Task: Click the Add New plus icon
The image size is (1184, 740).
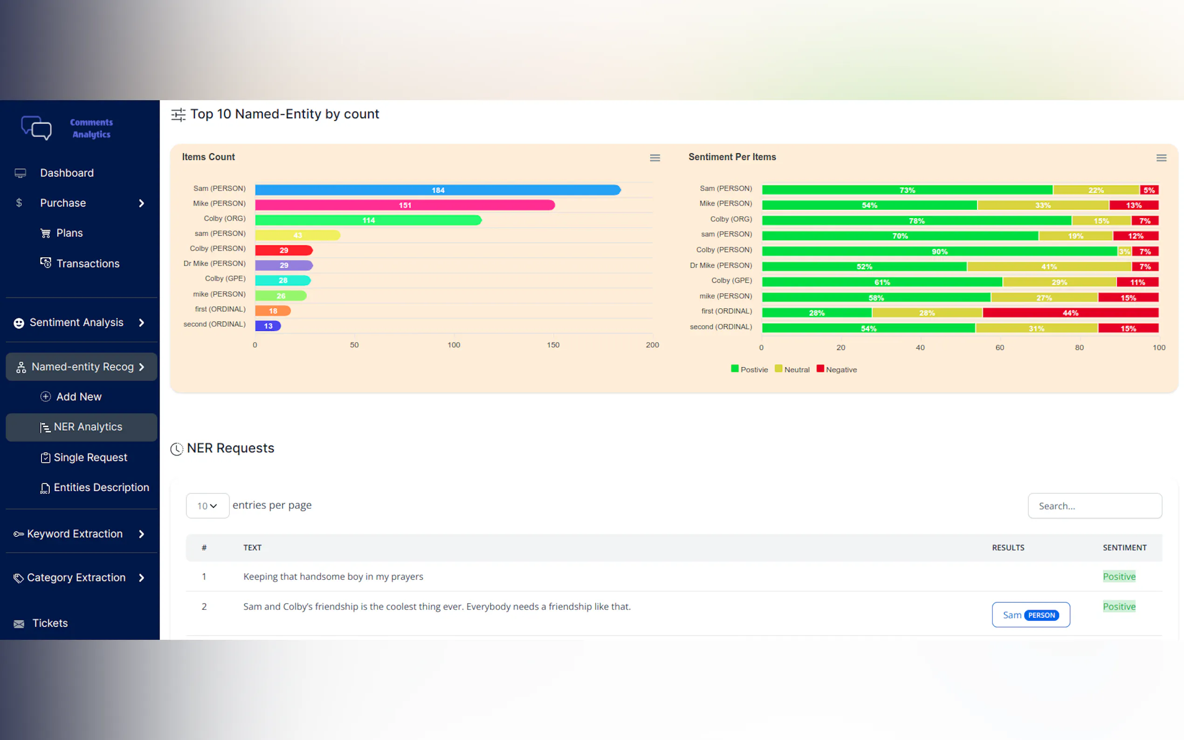Action: coord(46,397)
